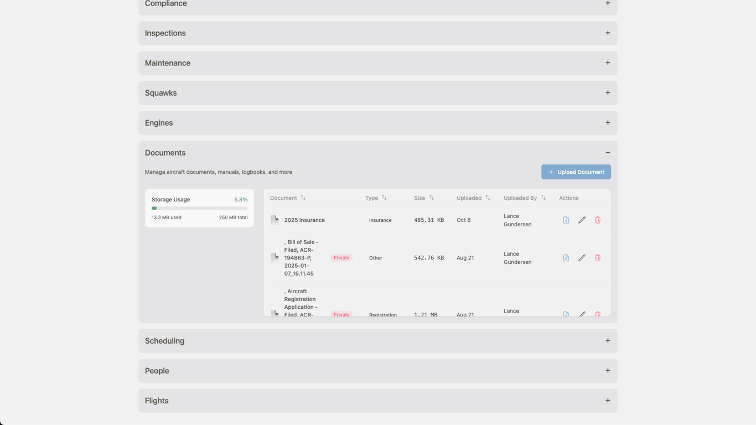Sort by Type column header
This screenshot has height=425, width=756.
point(376,198)
